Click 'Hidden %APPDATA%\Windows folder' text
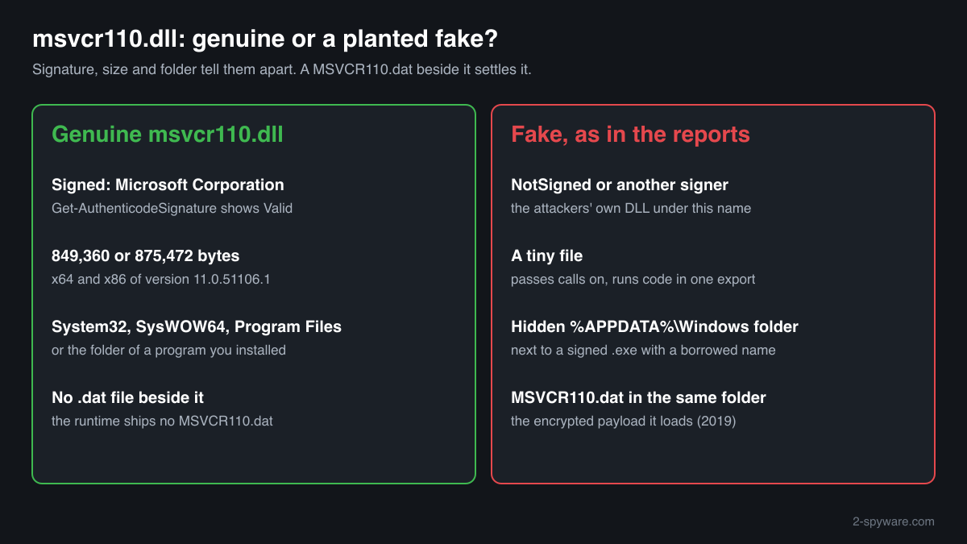 (654, 326)
